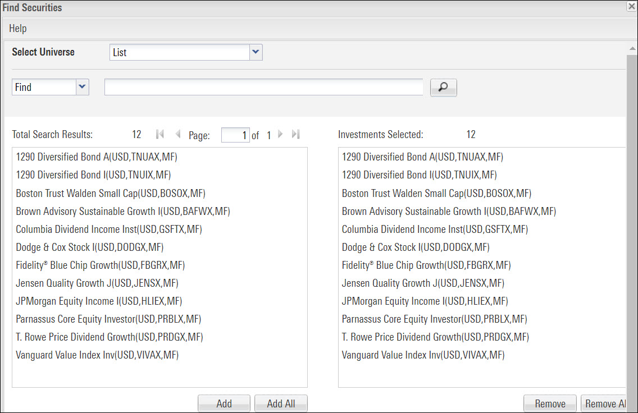
Task: Select Boston Trust Walden Small Cap in Investments Selected
Action: 436,193
